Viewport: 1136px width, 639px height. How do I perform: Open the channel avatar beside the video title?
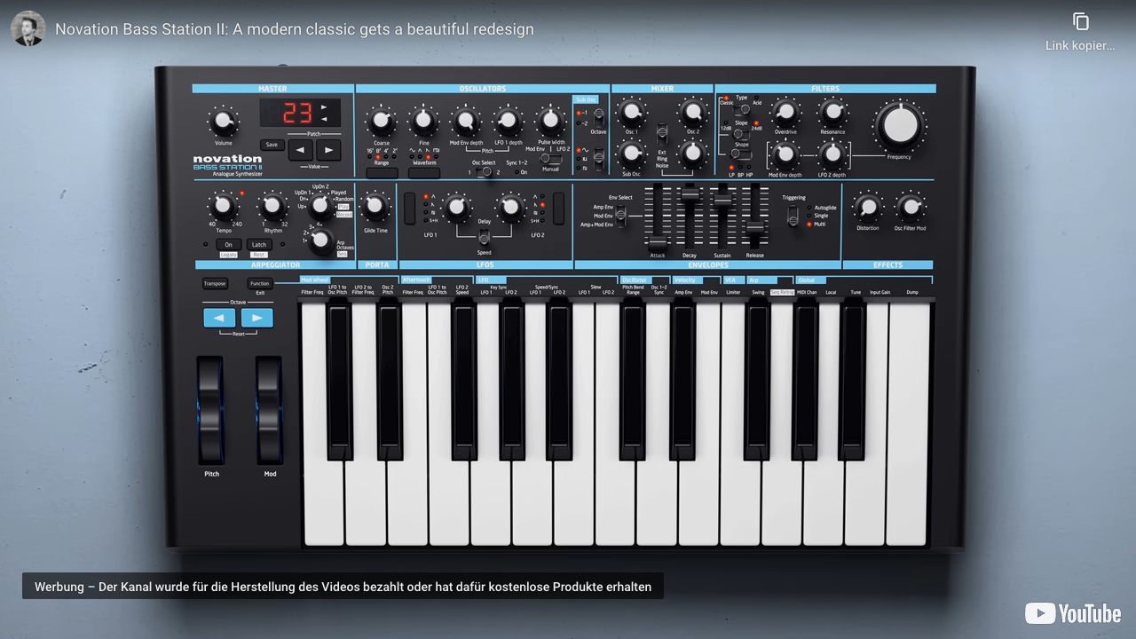pos(28,28)
